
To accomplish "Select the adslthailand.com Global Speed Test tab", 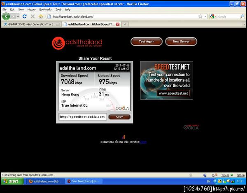I will click(x=91, y=24).
